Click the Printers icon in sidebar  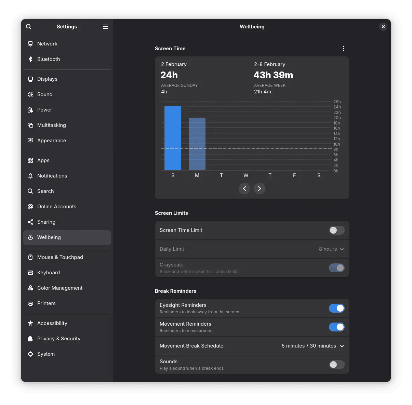30,303
